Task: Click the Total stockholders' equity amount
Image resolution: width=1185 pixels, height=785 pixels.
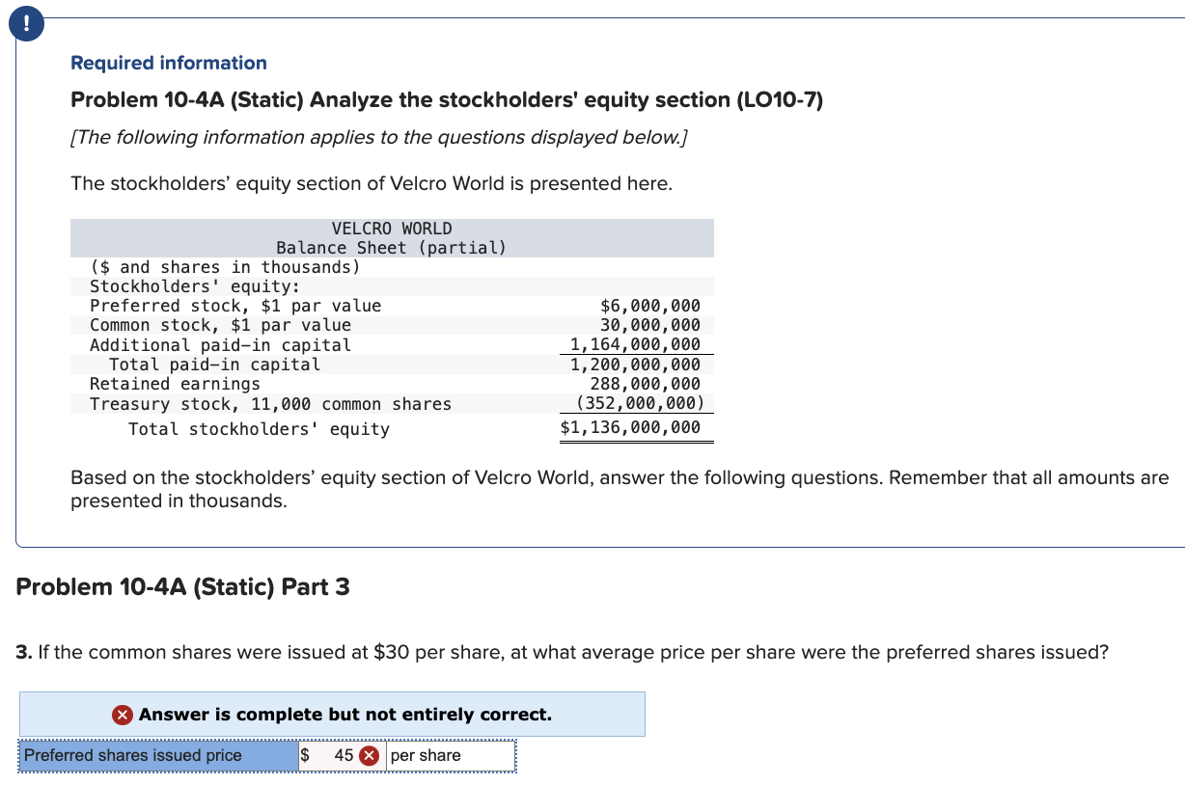Action: click(632, 427)
